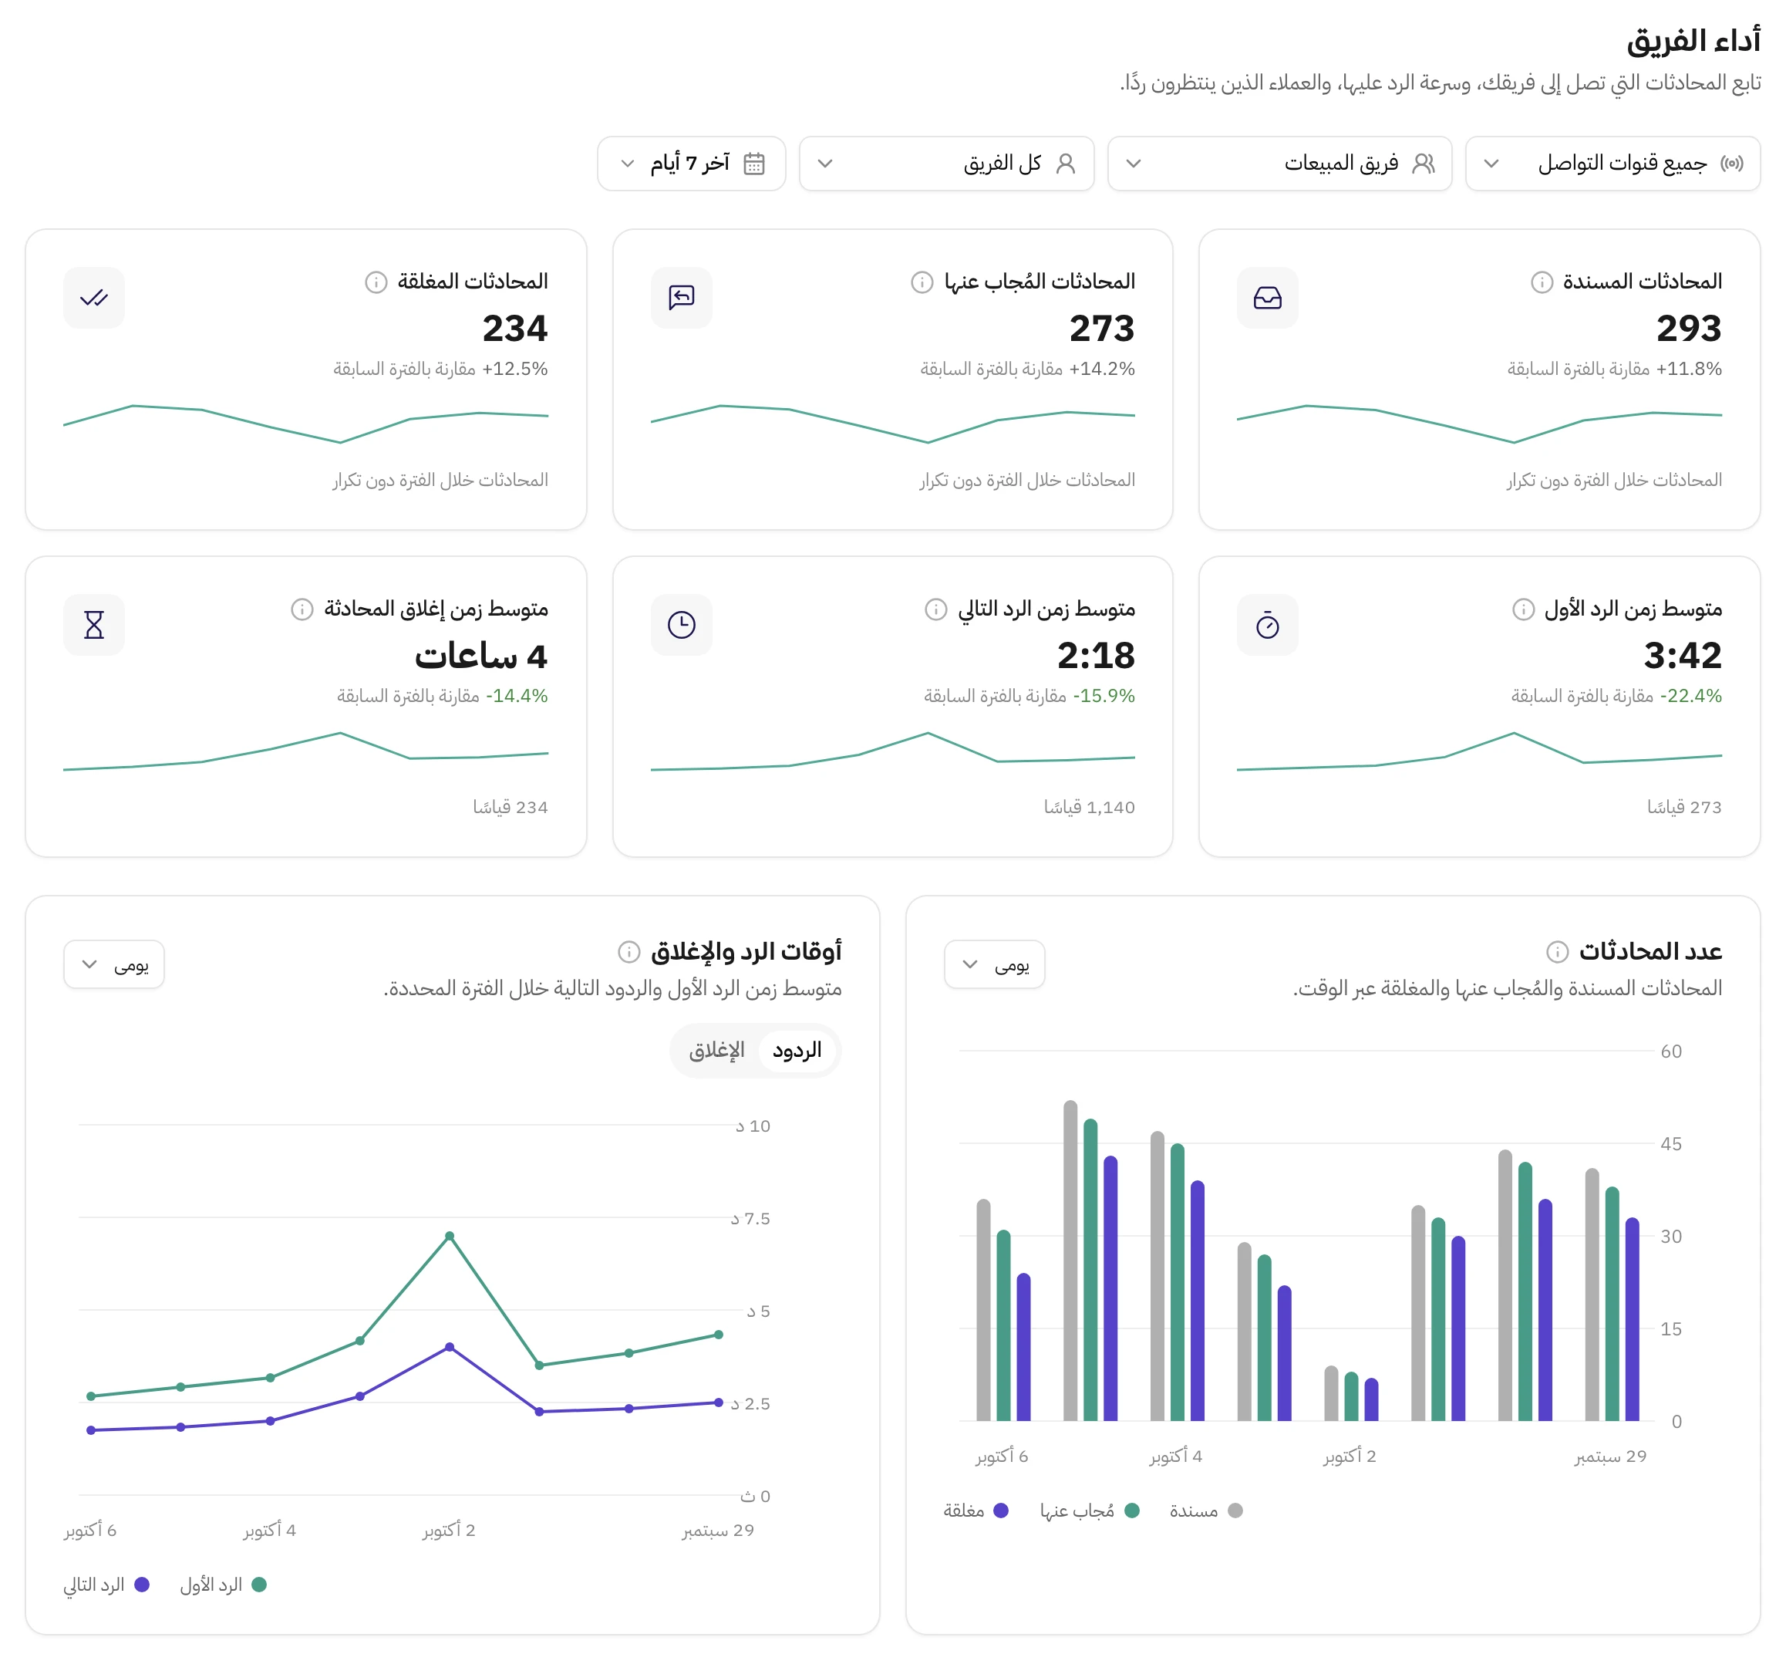Click the people icon in the فريق المبيعات filter
Screen dimensions: 1786x1654
(x=1423, y=164)
